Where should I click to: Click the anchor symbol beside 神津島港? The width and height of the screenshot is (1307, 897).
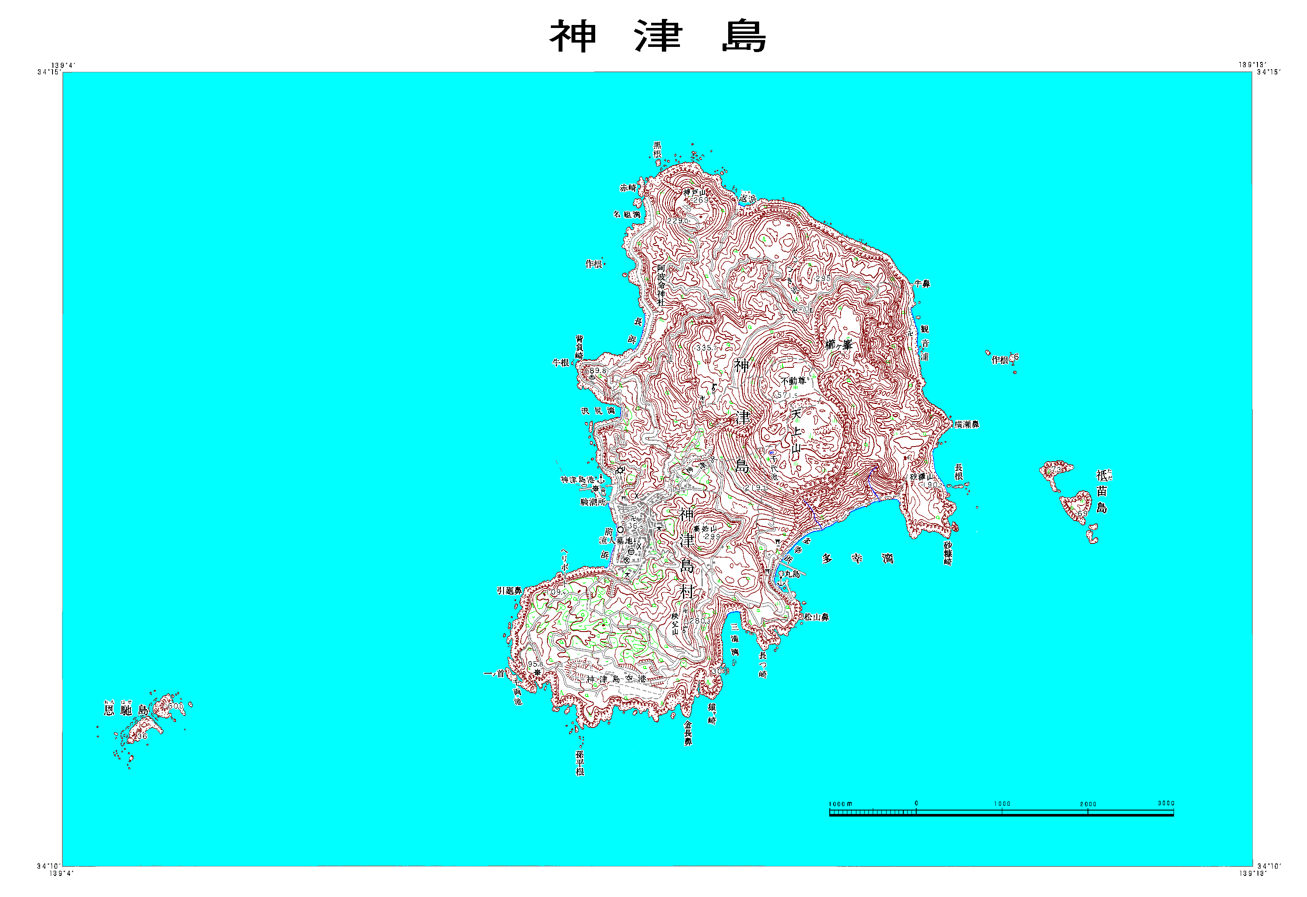coord(601,479)
